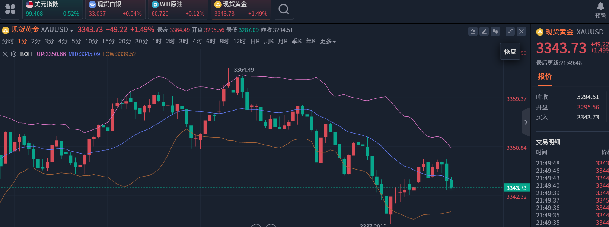The height and width of the screenshot is (227, 609).
Task: Open the 报价 tab in side panel
Action: click(x=545, y=77)
